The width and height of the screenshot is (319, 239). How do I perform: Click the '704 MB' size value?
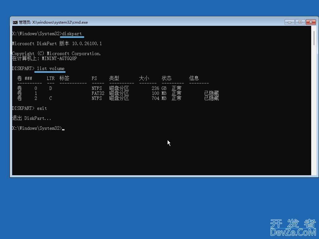(x=159, y=98)
